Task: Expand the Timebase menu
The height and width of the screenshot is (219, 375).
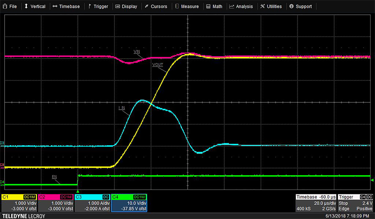Action: tap(66, 7)
